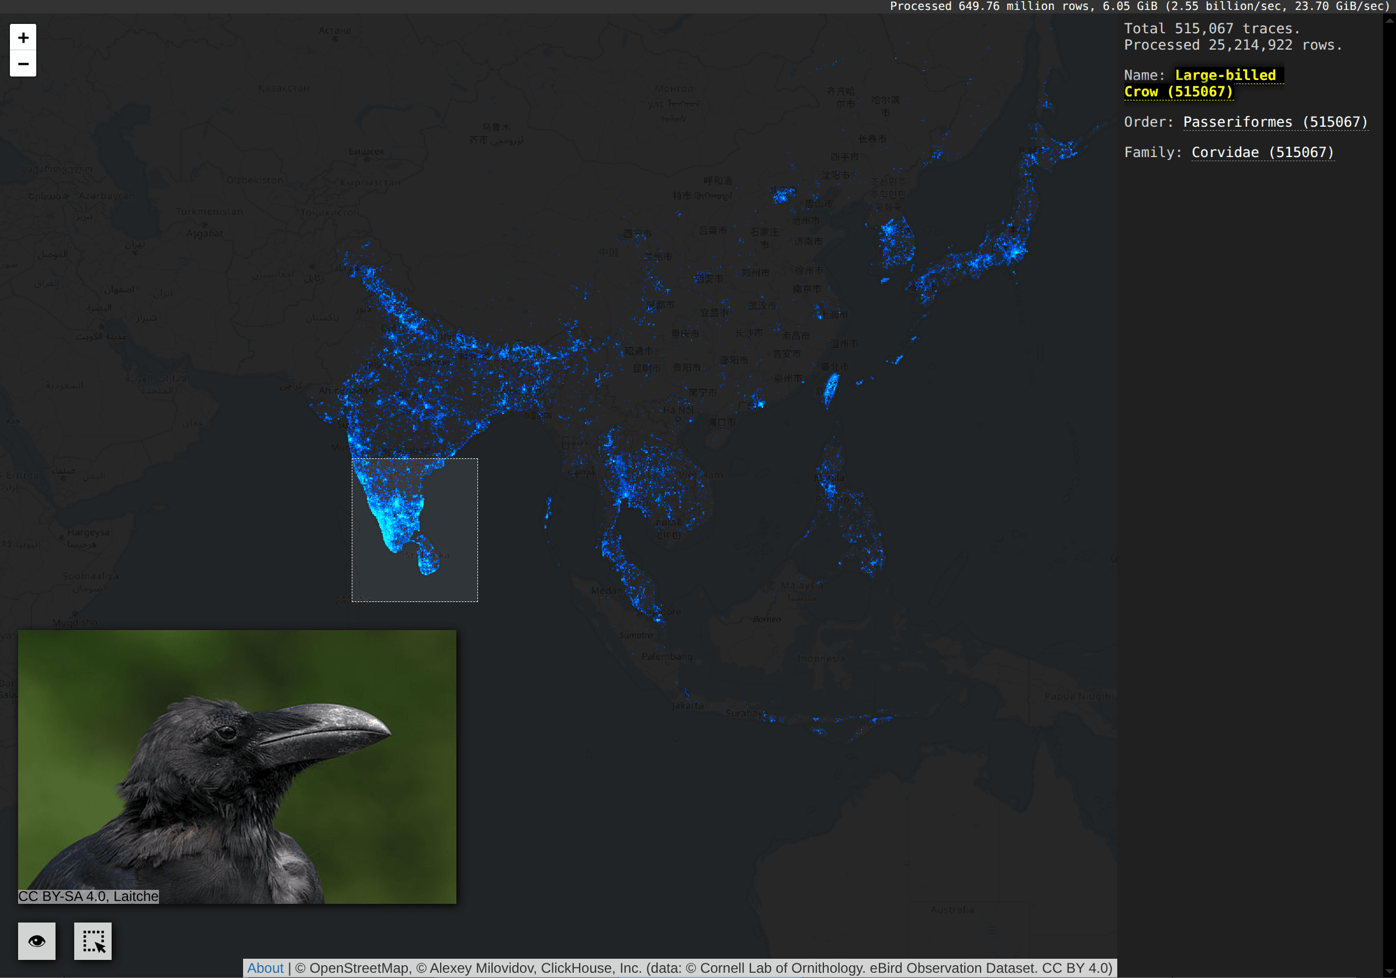
Task: Open the About link
Action: tap(265, 968)
